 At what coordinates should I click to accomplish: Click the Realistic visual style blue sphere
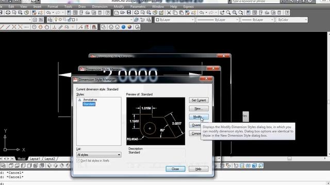tap(124, 27)
